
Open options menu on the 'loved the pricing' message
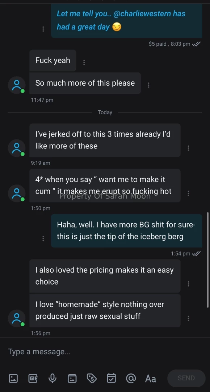188,283
